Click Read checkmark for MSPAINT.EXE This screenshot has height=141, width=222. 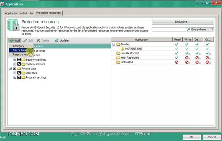176,49
